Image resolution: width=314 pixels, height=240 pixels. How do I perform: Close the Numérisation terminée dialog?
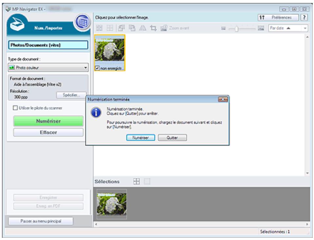(223, 99)
